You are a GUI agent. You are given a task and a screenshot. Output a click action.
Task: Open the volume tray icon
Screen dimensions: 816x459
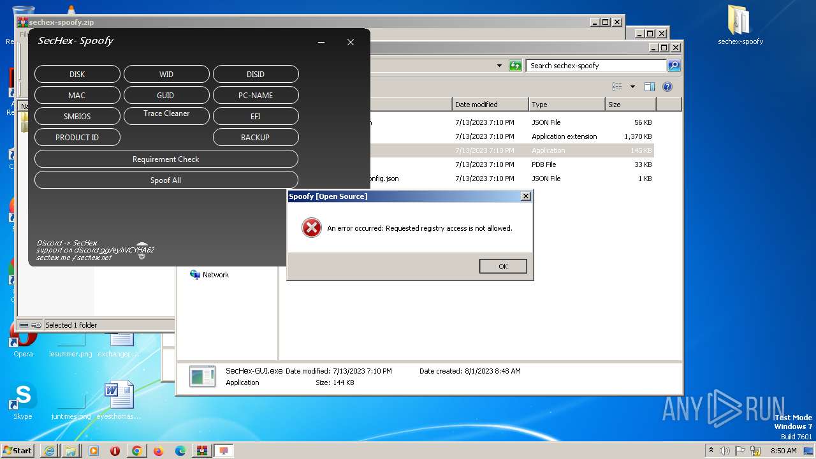(x=725, y=451)
